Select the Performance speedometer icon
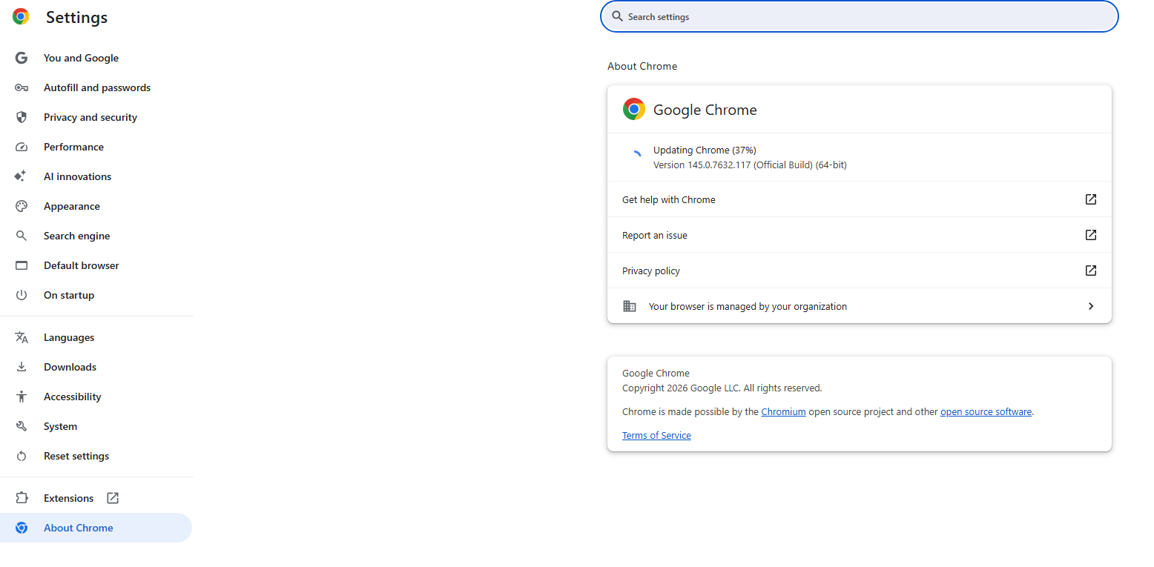This screenshot has width=1154, height=567. (x=22, y=146)
